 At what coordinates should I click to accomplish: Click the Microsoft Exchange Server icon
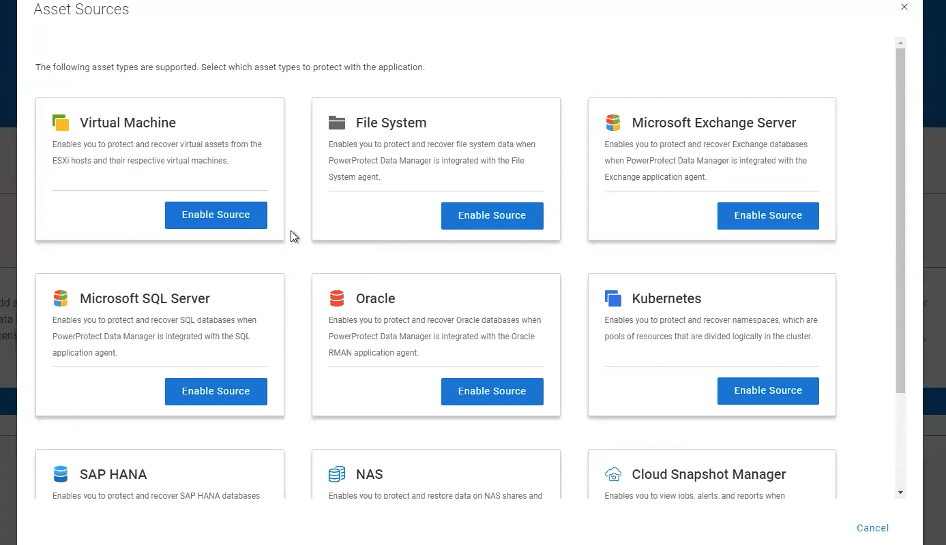coord(613,123)
